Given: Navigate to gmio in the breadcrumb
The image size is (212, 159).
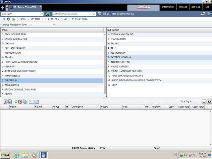Looking at the screenshot, I should tap(23, 19).
